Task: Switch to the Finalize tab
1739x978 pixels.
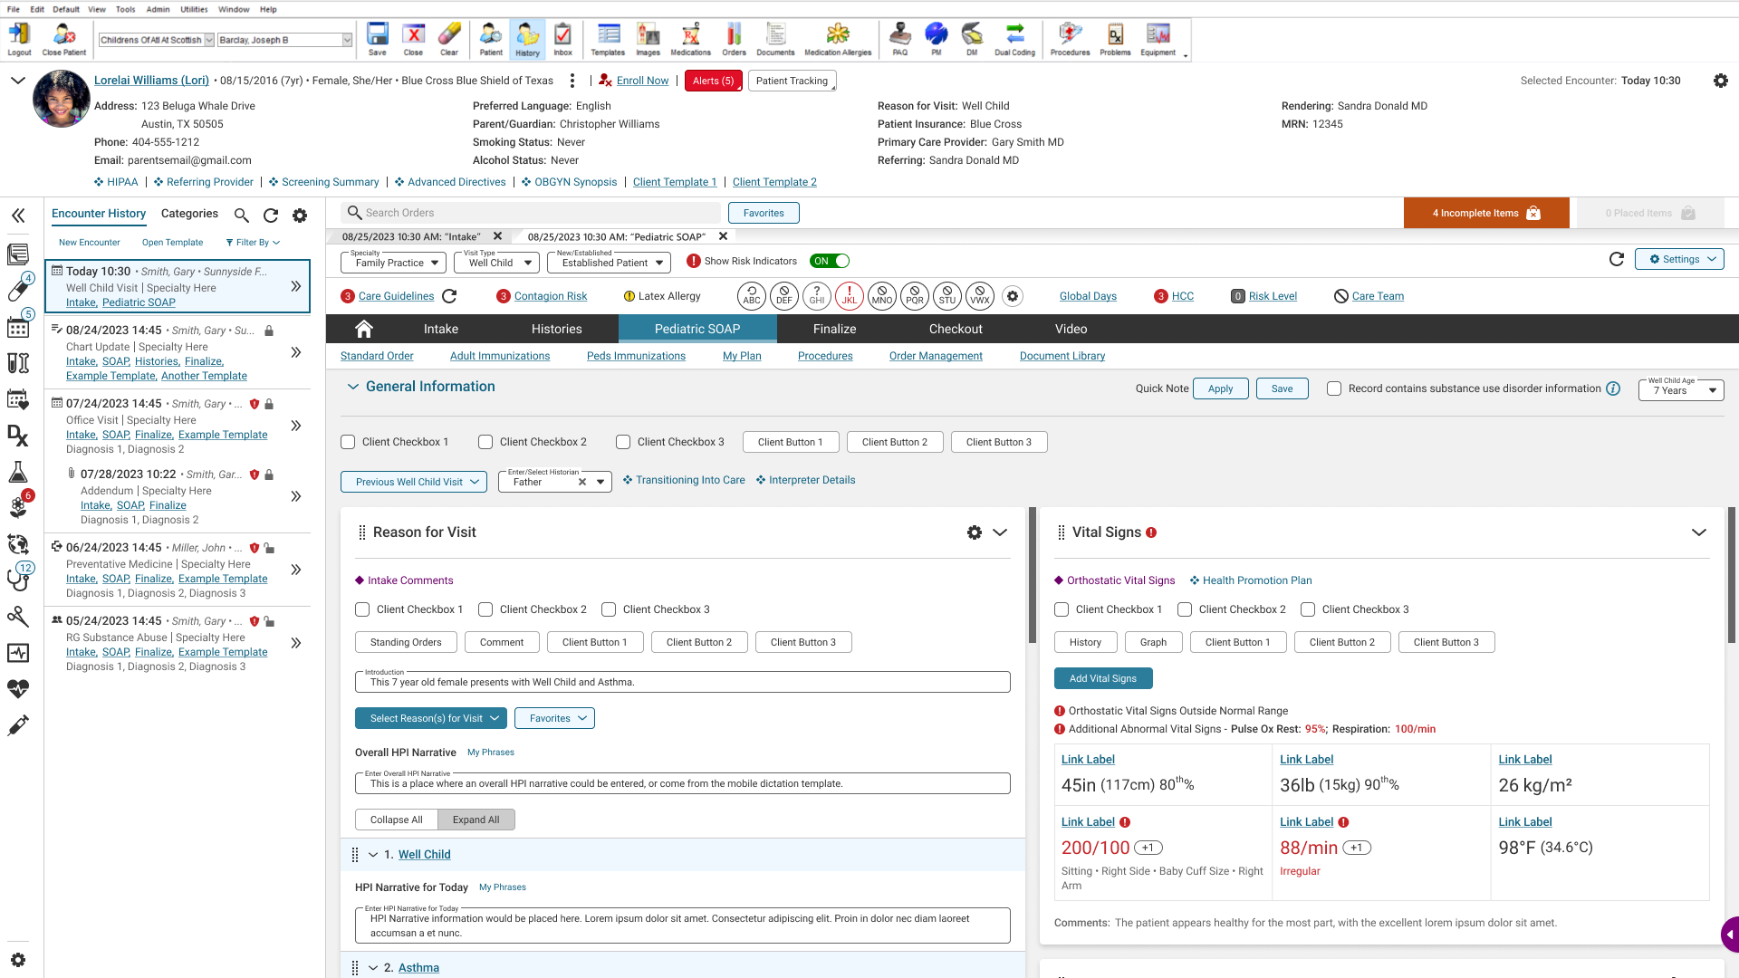Action: (x=834, y=329)
